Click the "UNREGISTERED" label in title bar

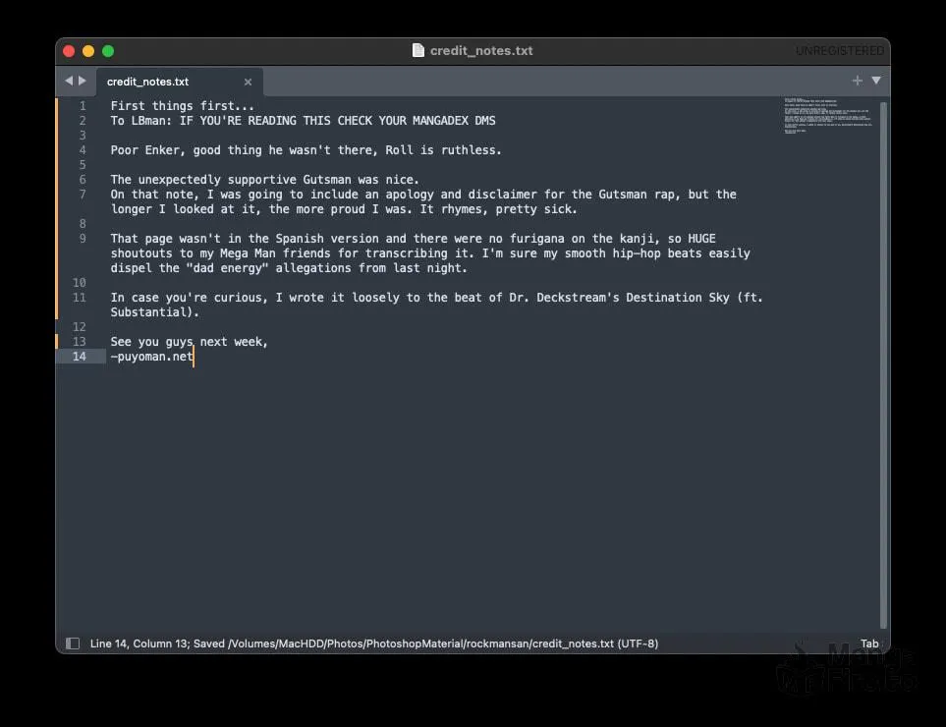point(840,51)
